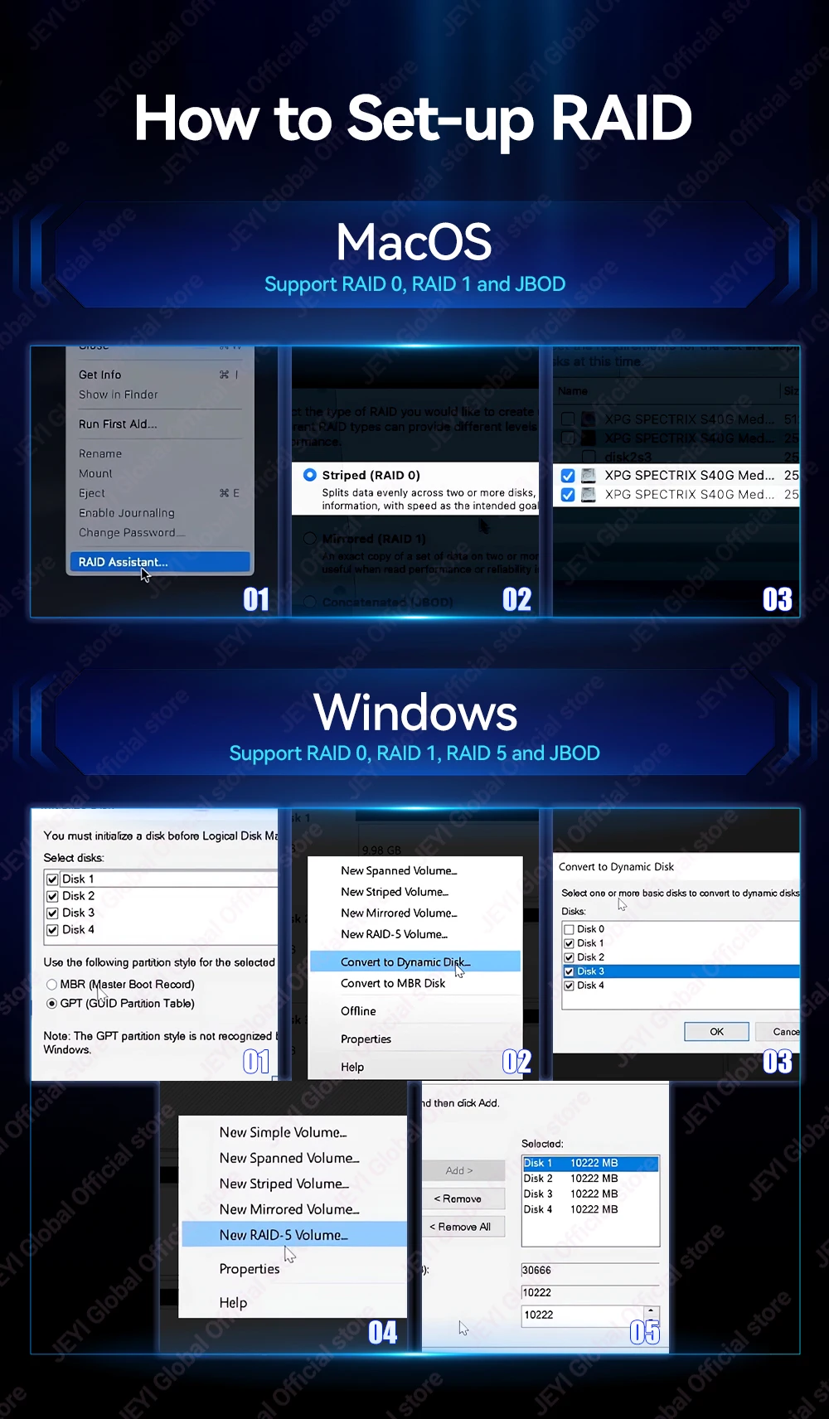829x1419 pixels.
Task: Choose Convert to MBR Disk
Action: 393,983
